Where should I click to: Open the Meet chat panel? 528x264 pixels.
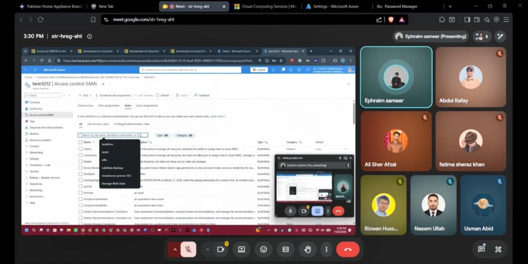coord(481,249)
